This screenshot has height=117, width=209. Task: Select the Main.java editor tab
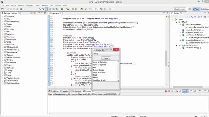tap(55, 13)
